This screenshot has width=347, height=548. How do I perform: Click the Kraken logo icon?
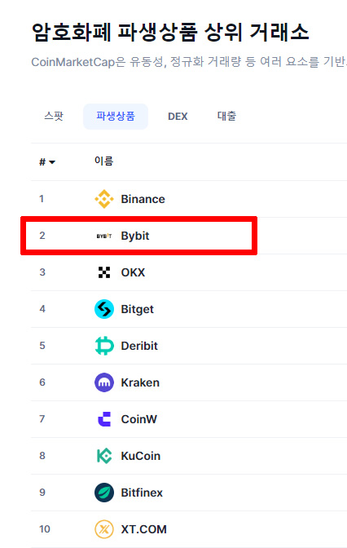click(x=104, y=382)
